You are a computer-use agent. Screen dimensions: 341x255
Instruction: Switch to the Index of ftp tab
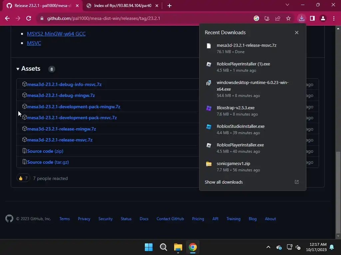point(123,6)
